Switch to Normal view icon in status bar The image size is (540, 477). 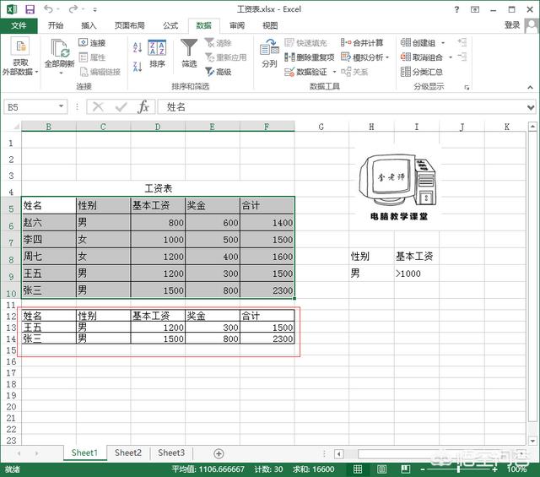pyautogui.click(x=358, y=469)
